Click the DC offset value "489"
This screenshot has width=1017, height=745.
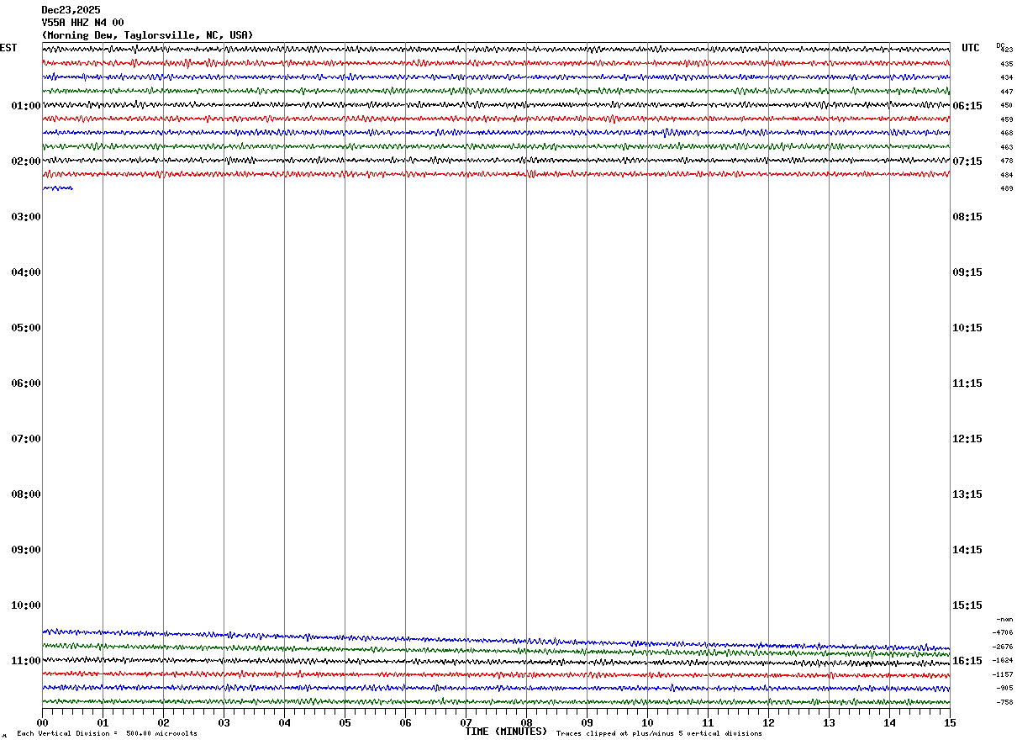coord(1006,188)
